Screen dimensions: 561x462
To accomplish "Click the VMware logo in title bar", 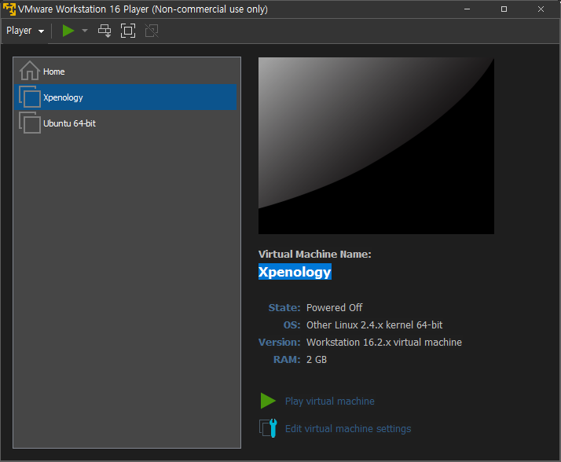I will (x=9, y=9).
